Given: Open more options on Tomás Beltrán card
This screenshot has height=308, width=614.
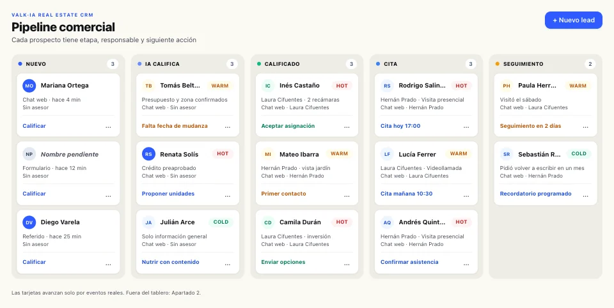Looking at the screenshot, I should click(228, 127).
